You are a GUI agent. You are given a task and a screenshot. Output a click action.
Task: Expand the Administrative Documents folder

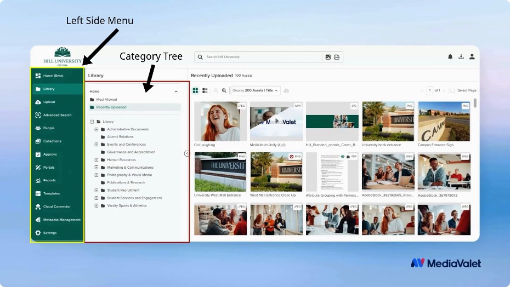click(x=97, y=129)
